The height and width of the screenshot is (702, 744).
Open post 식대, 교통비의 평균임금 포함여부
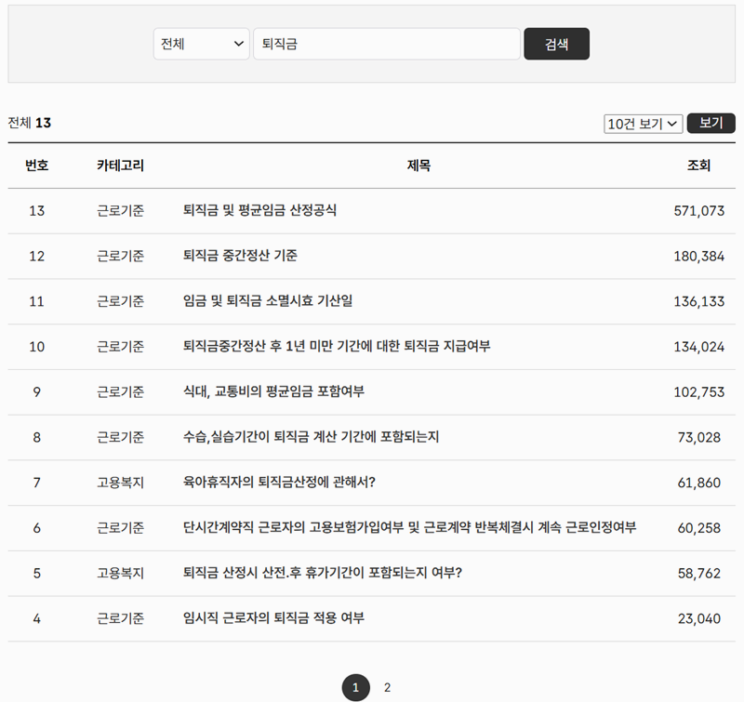click(273, 391)
